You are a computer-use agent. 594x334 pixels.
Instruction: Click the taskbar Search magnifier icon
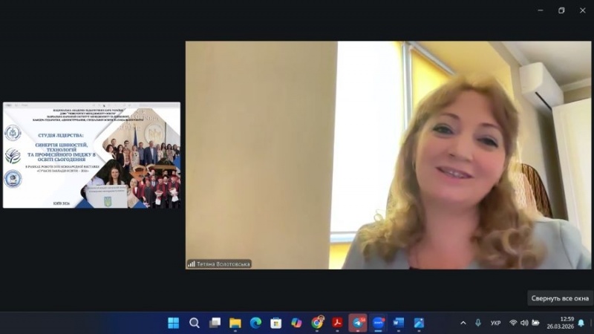click(195, 323)
